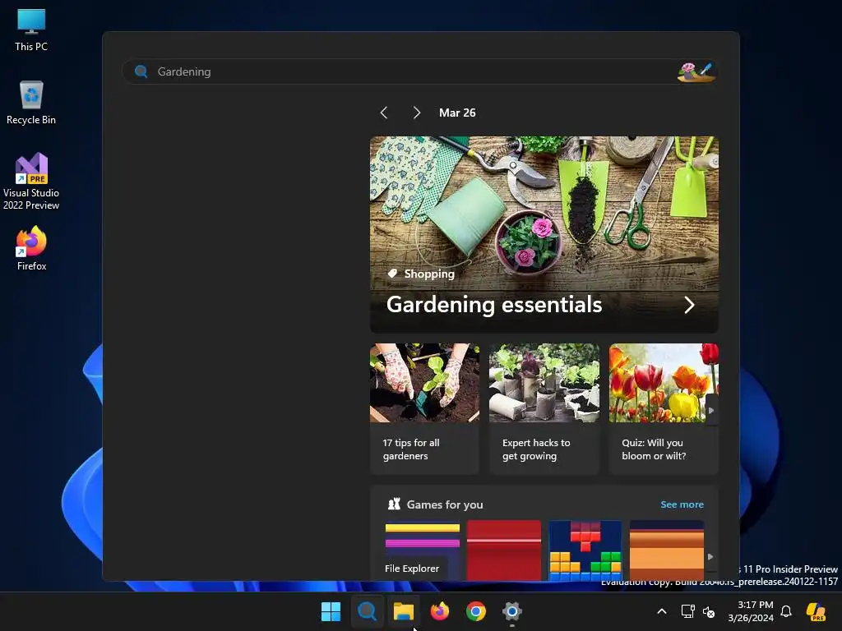Open Quiz: Will you bloom or wilt card

click(664, 409)
